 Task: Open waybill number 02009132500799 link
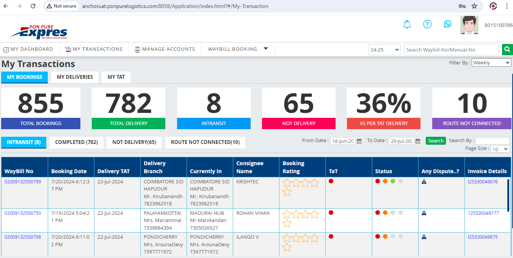[23, 182]
